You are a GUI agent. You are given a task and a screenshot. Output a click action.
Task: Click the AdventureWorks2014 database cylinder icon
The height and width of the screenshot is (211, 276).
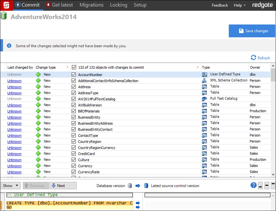(4, 16)
